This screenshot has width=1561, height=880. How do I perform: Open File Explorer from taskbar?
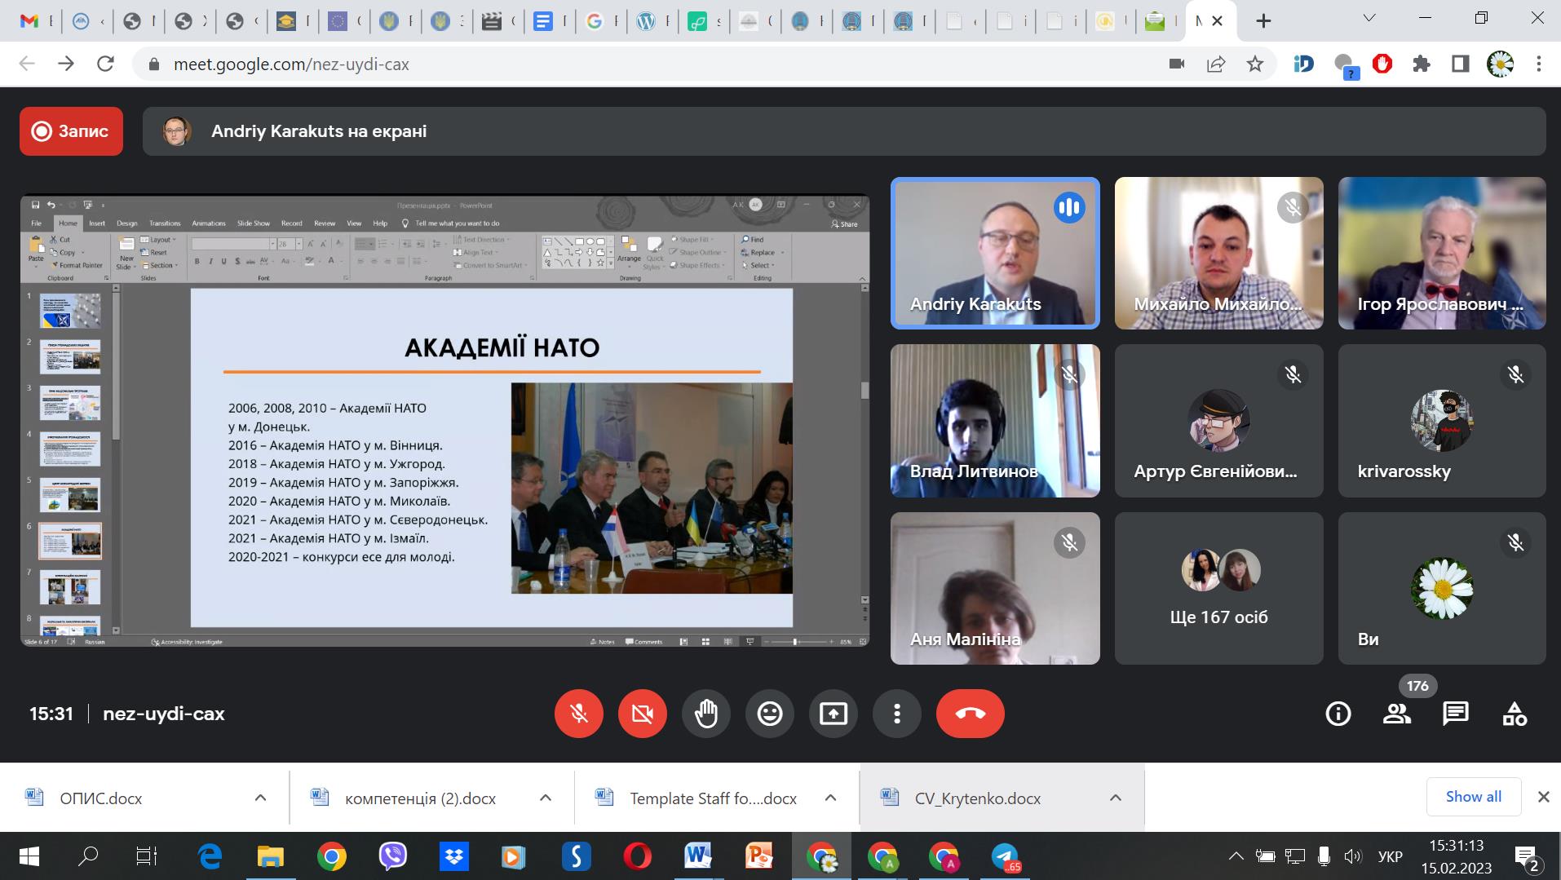coord(270,856)
